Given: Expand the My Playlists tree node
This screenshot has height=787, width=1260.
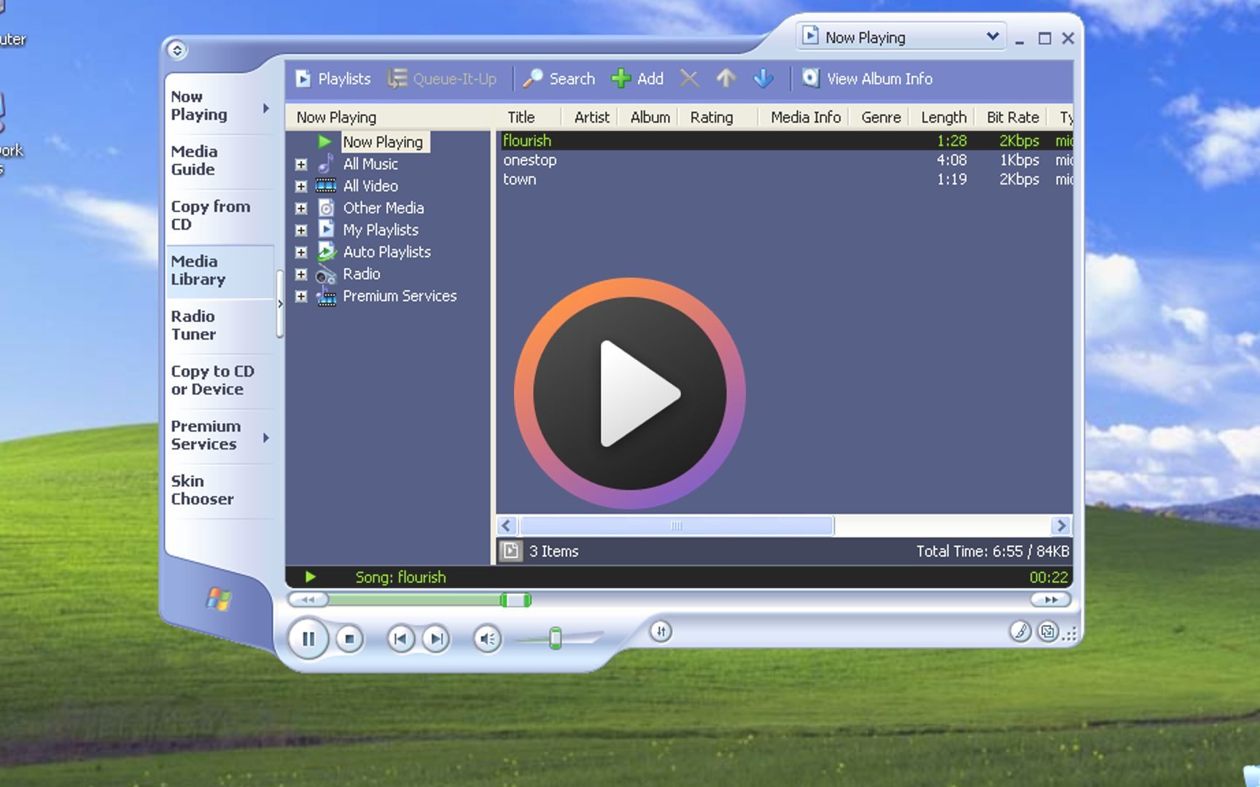Looking at the screenshot, I should pyautogui.click(x=300, y=230).
